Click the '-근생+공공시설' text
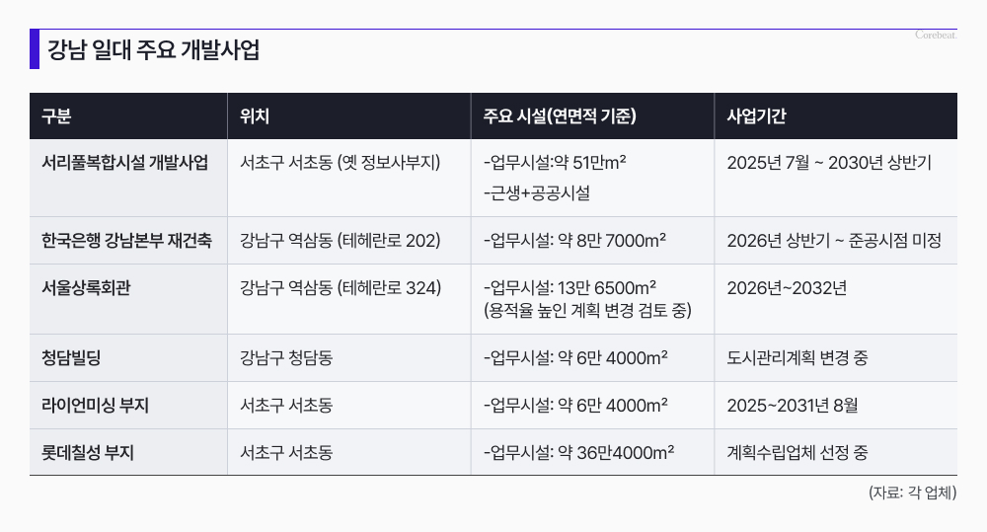This screenshot has width=987, height=532. coord(537,193)
